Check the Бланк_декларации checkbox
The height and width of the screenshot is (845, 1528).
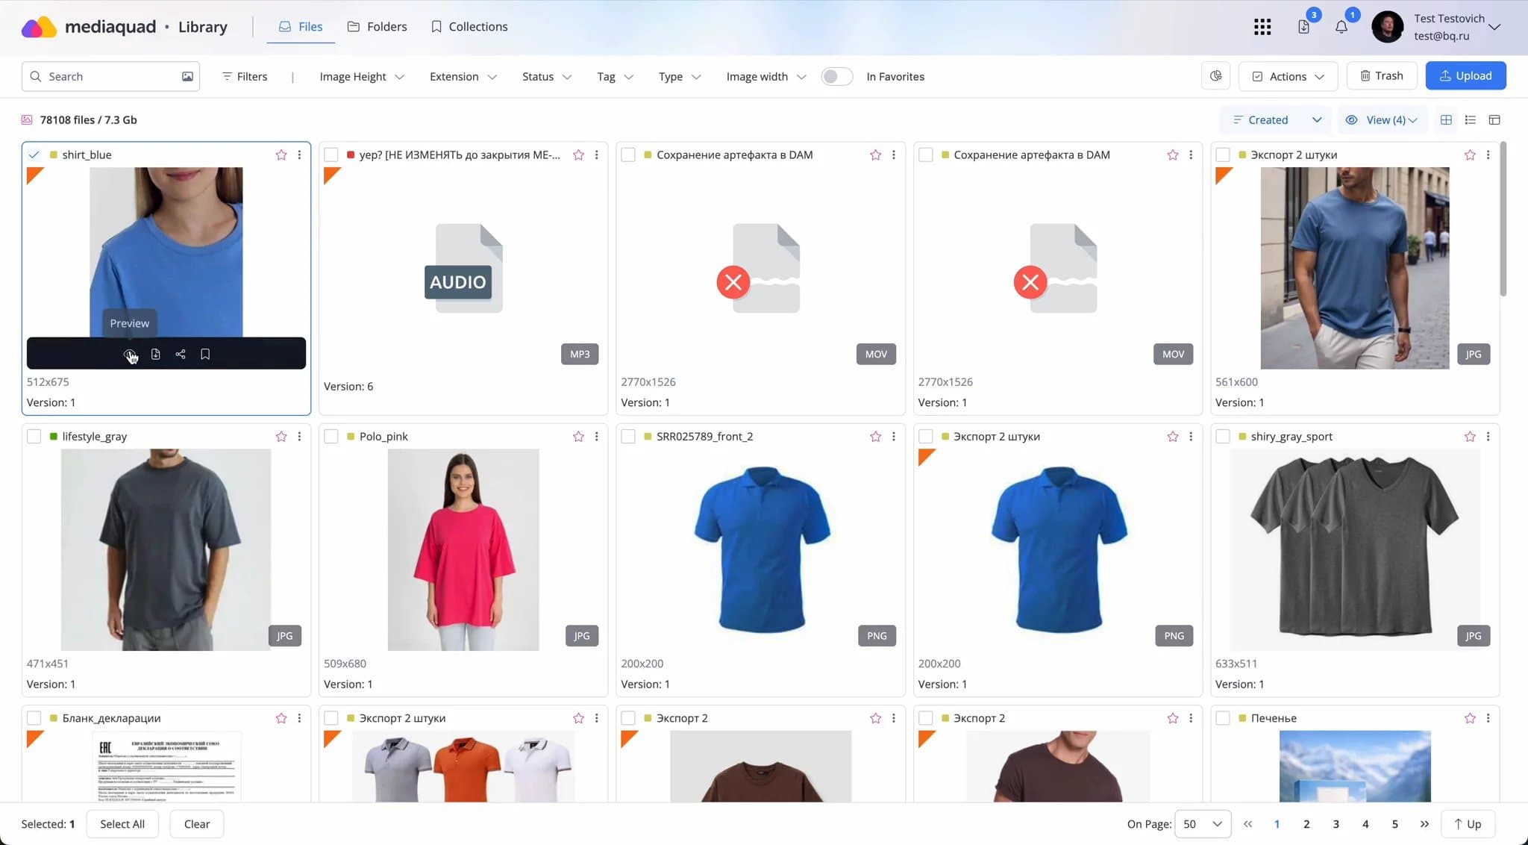coord(34,717)
